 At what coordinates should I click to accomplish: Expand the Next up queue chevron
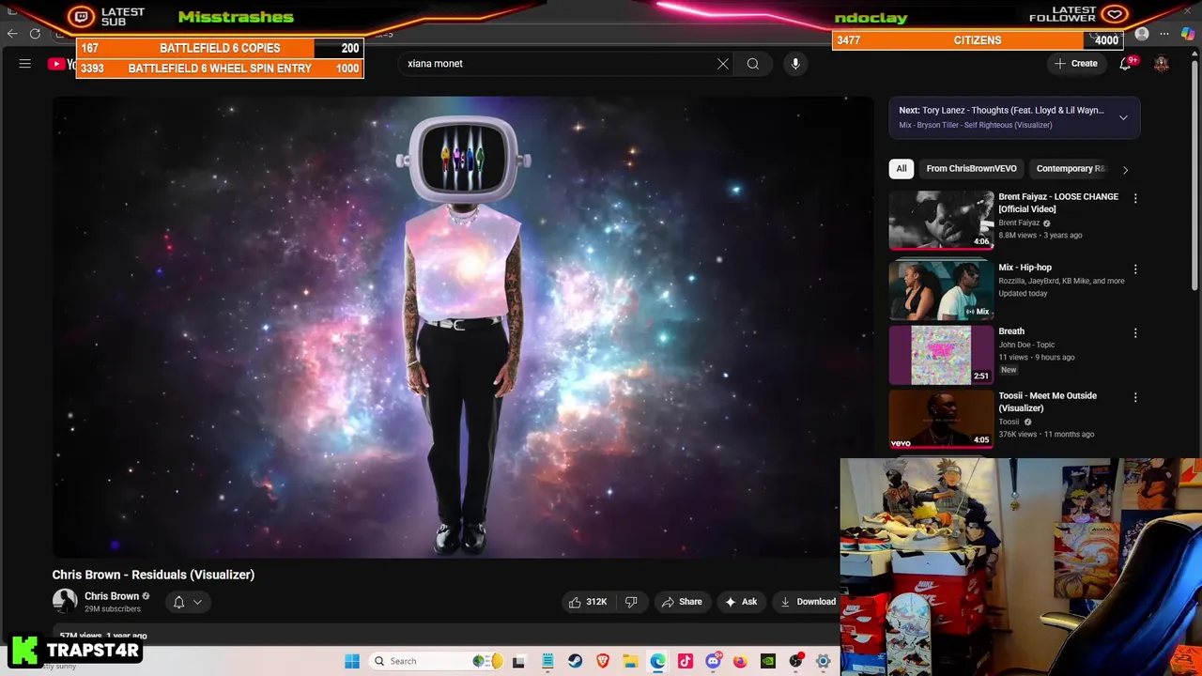pyautogui.click(x=1123, y=117)
